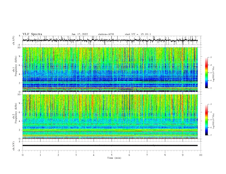Click inside the ch.1 spectrogram panel

tap(110, 69)
